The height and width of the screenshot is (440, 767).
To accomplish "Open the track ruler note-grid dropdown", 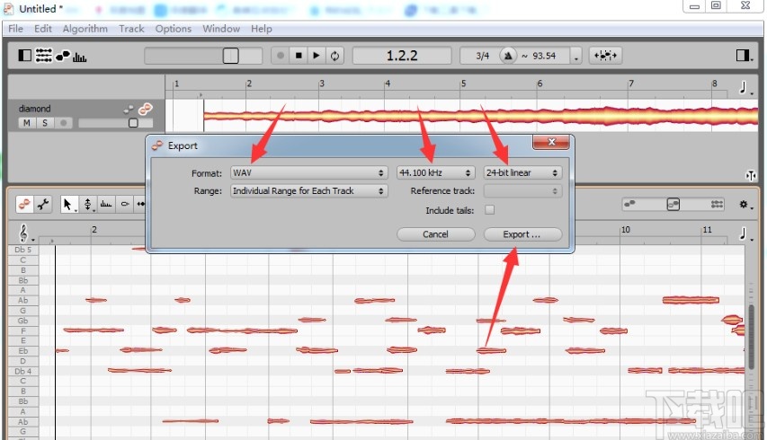I will 745,88.
